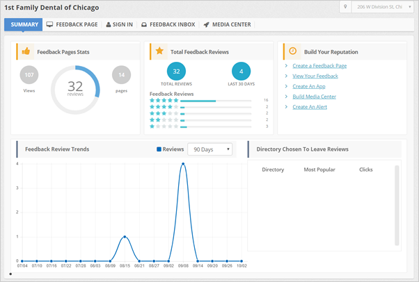Toggle the blue Reviews legend marker
419x282 pixels.
coord(159,149)
